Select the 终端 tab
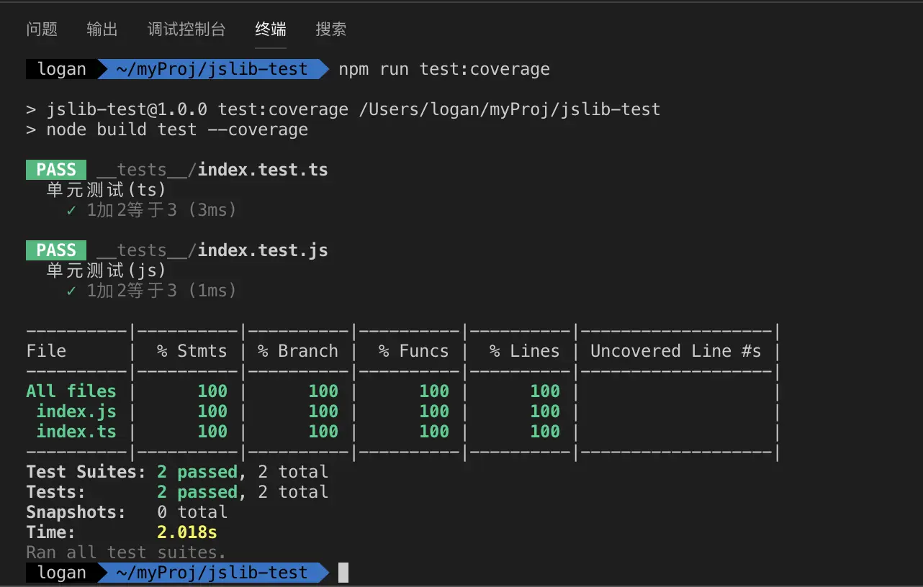This screenshot has width=923, height=587. 271,29
